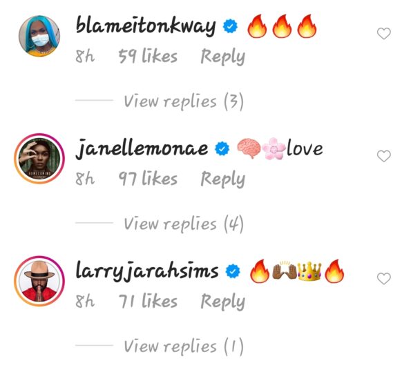This screenshot has height=365, width=411.
Task: View janellemonae's story from her avatar
Action: pos(39,159)
